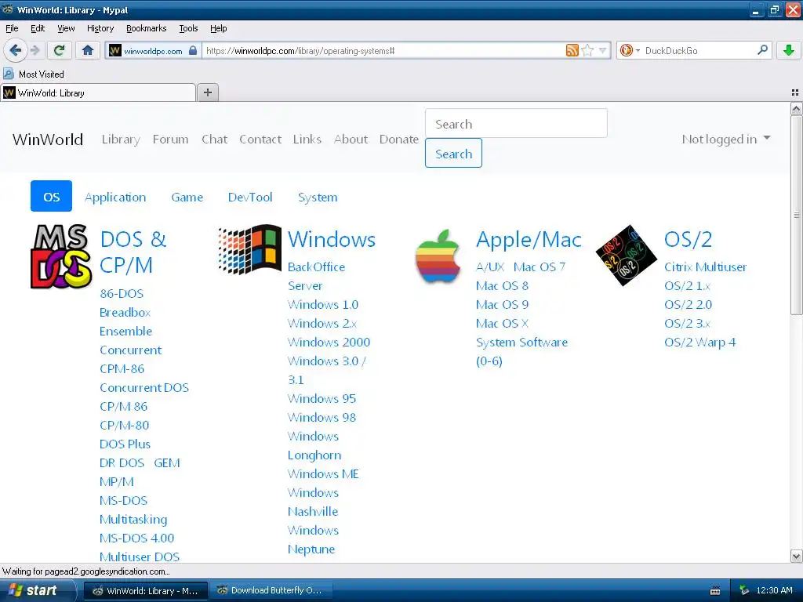Click the Most Visited bookmarks icon

9,74
